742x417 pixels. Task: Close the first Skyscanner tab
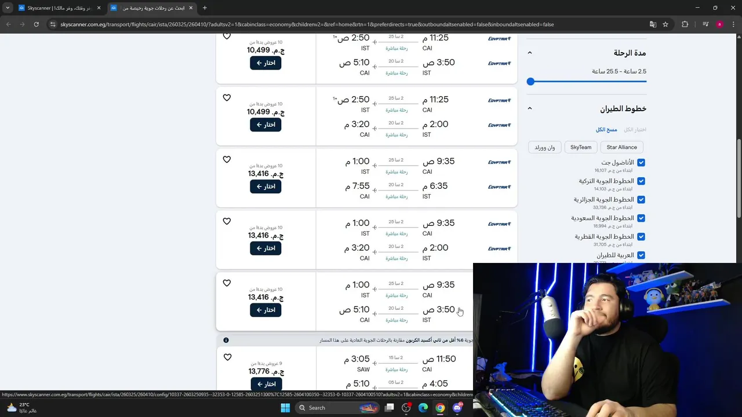coord(99,8)
